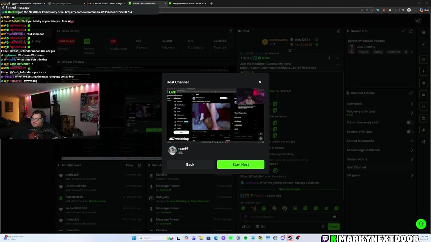
Task: Open Discord from the taskbar
Action: pos(283,238)
